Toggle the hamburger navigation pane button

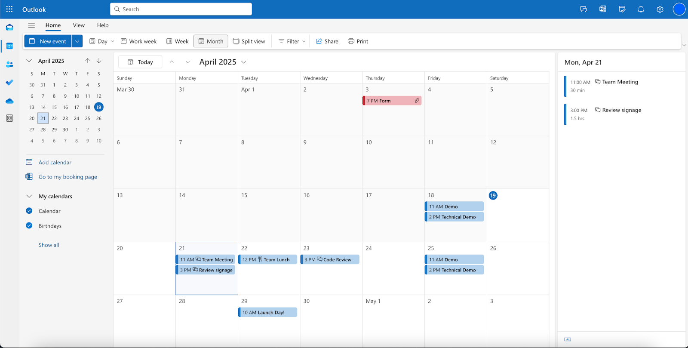click(x=31, y=25)
